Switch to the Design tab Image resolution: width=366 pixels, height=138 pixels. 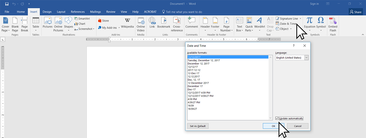click(47, 12)
